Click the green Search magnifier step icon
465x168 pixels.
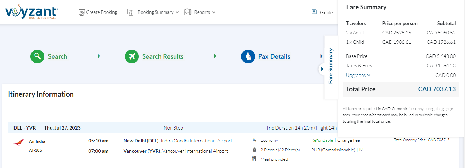37,56
